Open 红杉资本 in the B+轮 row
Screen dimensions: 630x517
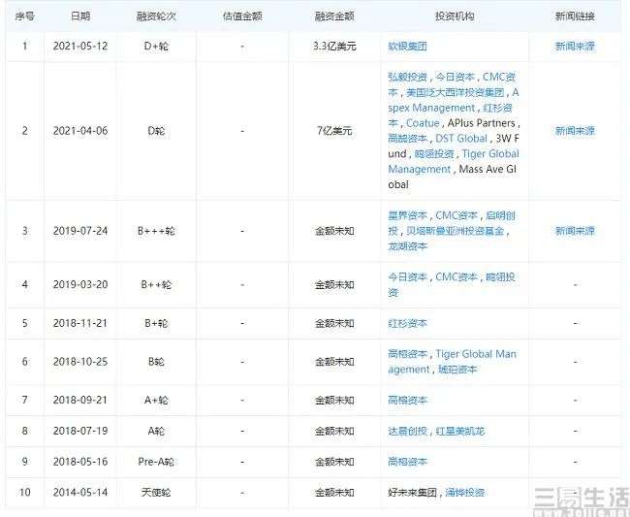tap(407, 323)
